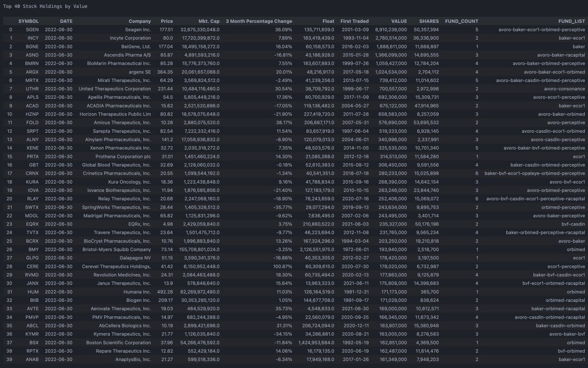Click the SHARES column header
This screenshot has width=588, height=368.
pos(429,21)
